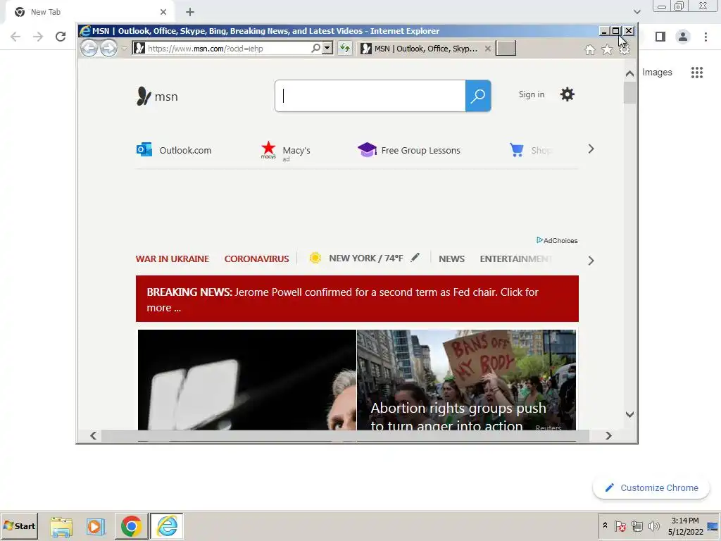The image size is (721, 541).
Task: Expand more shortcuts with the right chevron
Action: pyautogui.click(x=591, y=149)
